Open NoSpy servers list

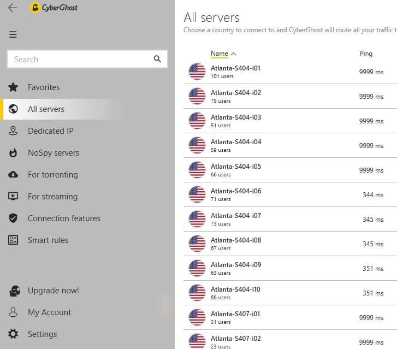click(x=54, y=153)
